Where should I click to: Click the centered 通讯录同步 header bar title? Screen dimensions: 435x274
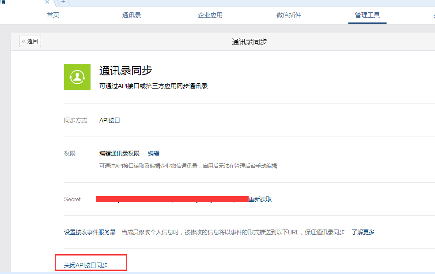click(249, 42)
